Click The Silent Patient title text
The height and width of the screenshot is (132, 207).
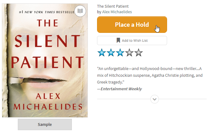pos(113,6)
